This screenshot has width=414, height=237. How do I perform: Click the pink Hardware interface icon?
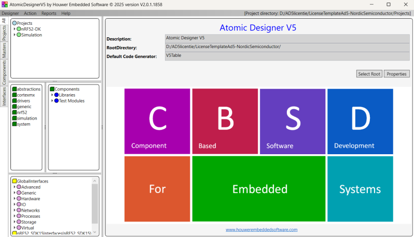[19, 199]
